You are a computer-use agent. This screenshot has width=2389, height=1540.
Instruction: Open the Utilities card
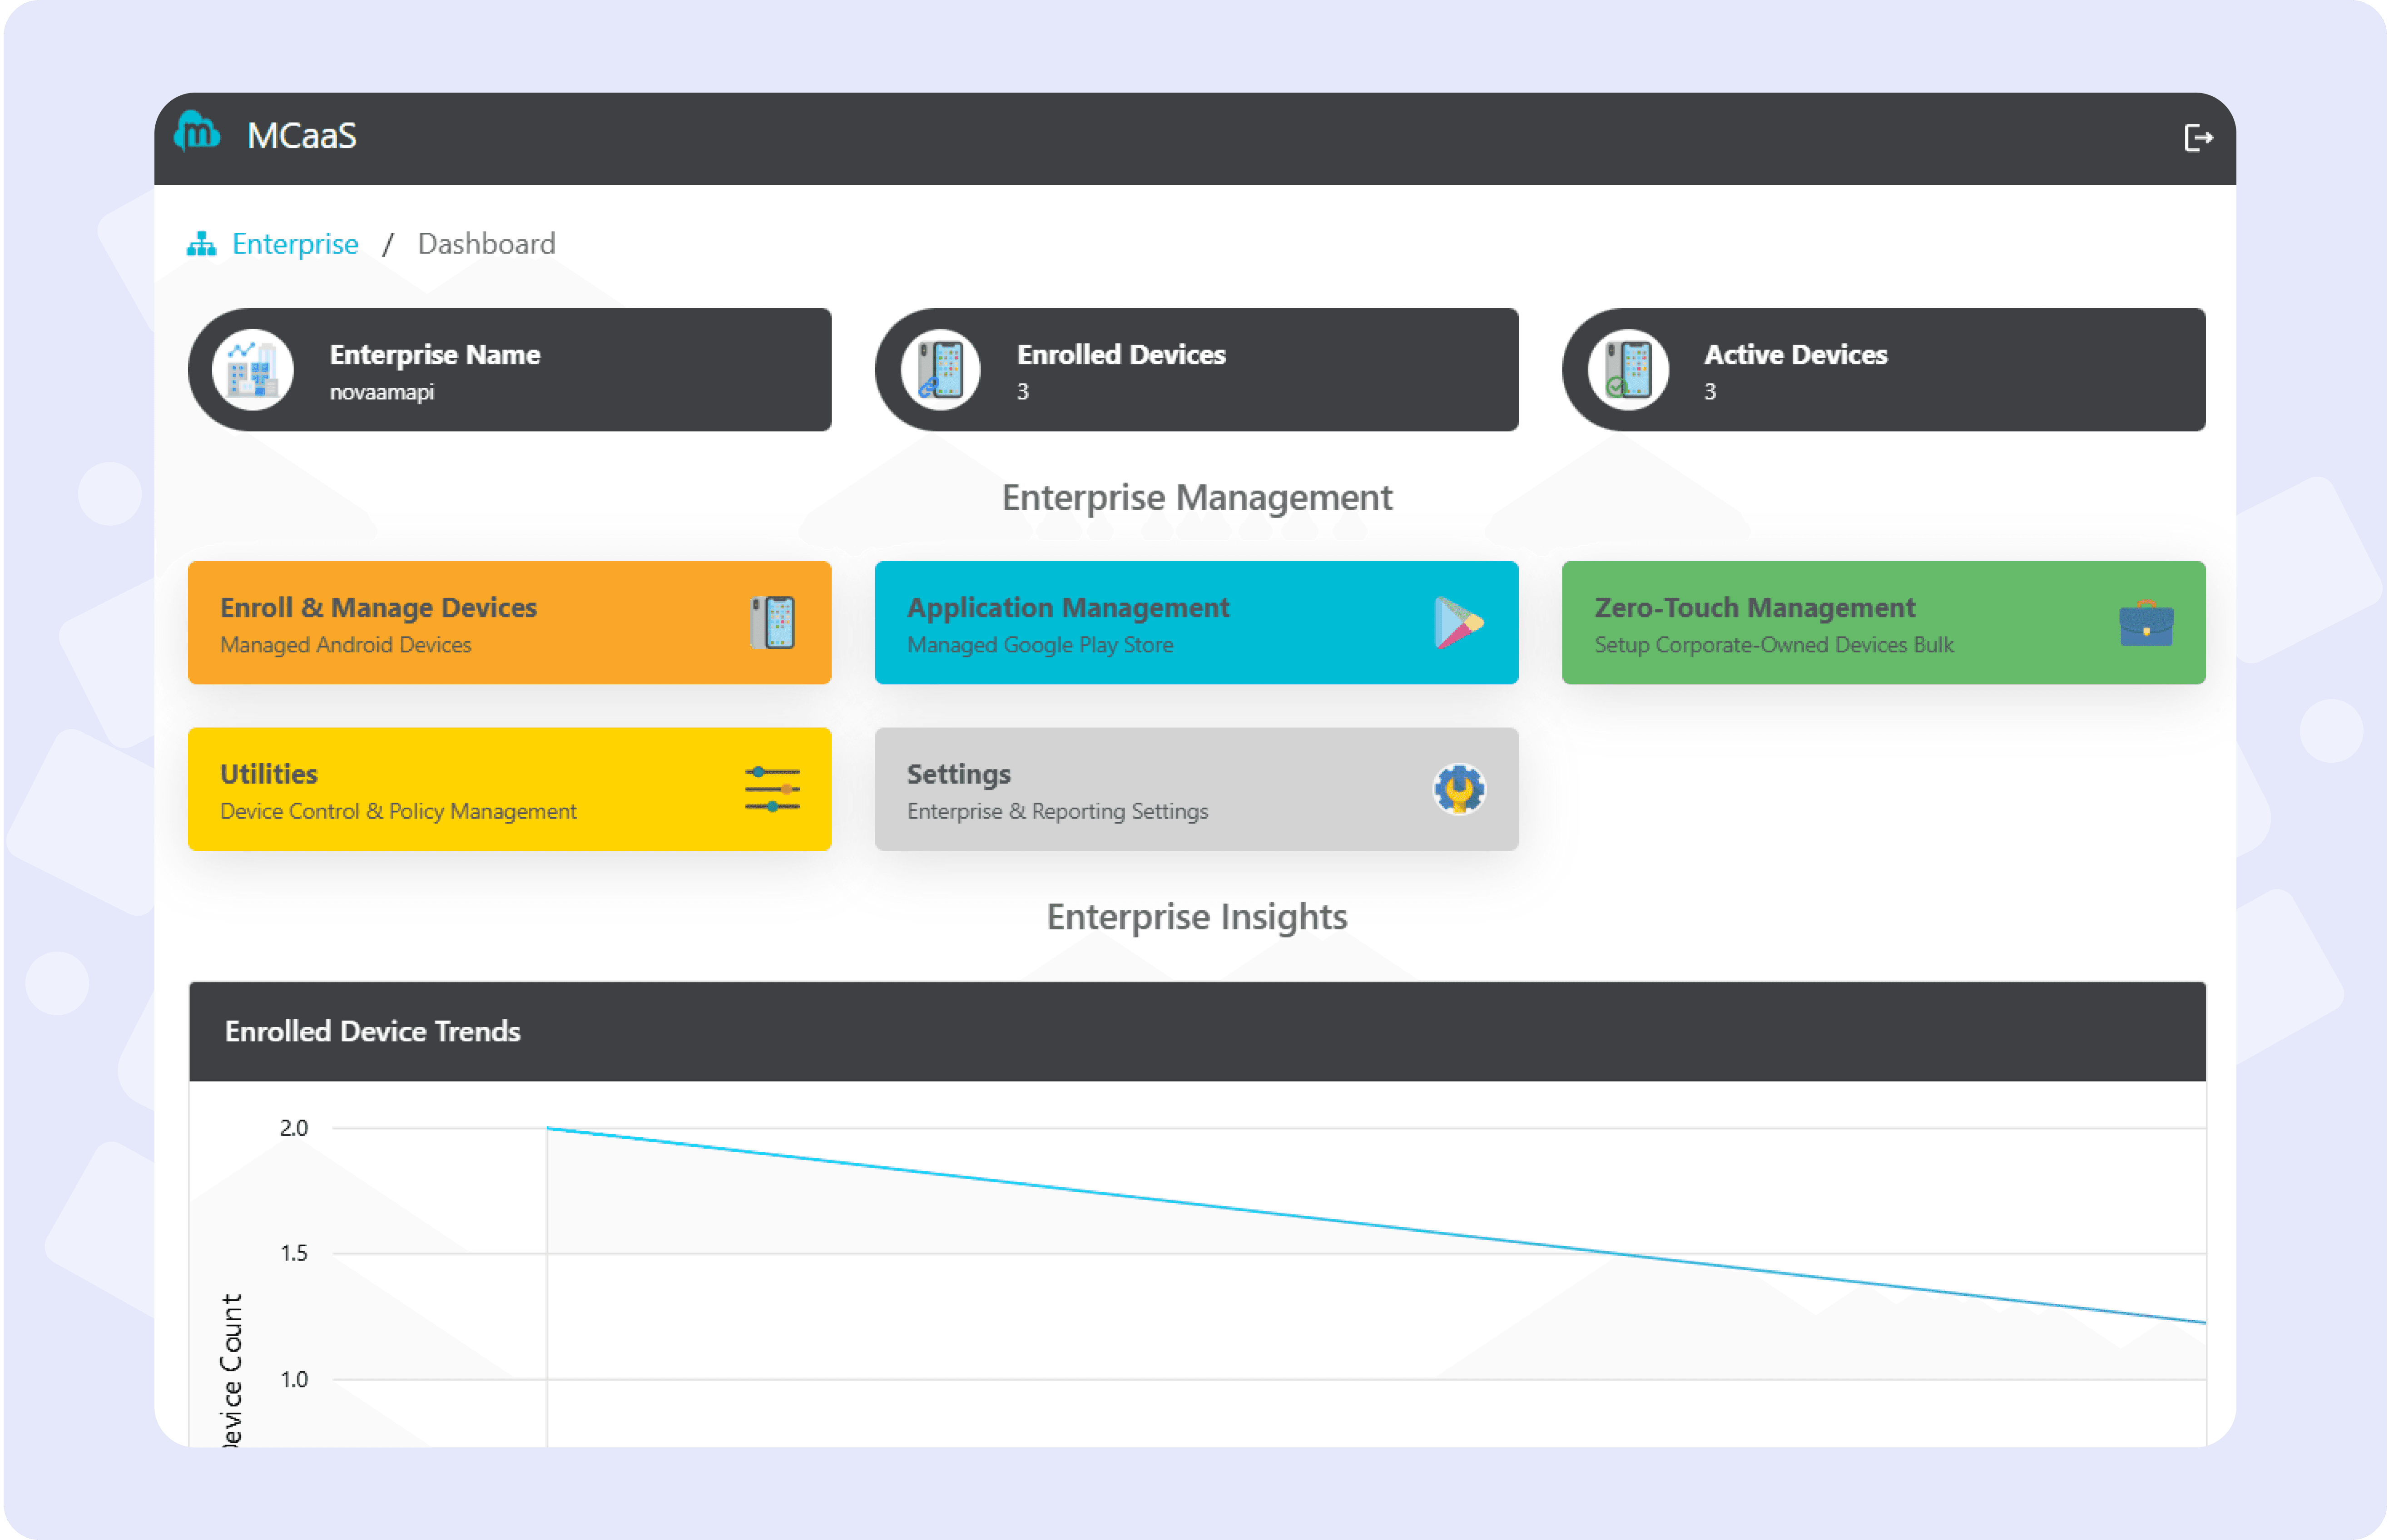(509, 789)
